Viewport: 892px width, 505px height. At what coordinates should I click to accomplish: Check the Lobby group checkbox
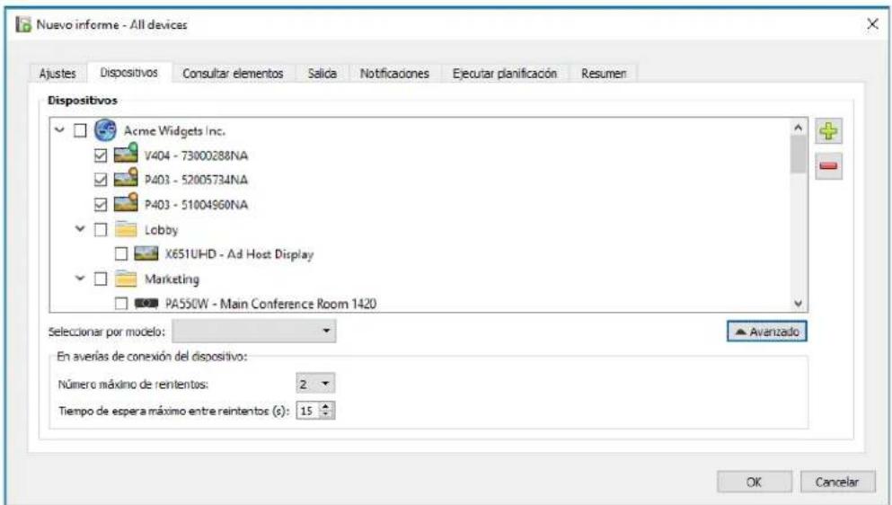(x=101, y=229)
